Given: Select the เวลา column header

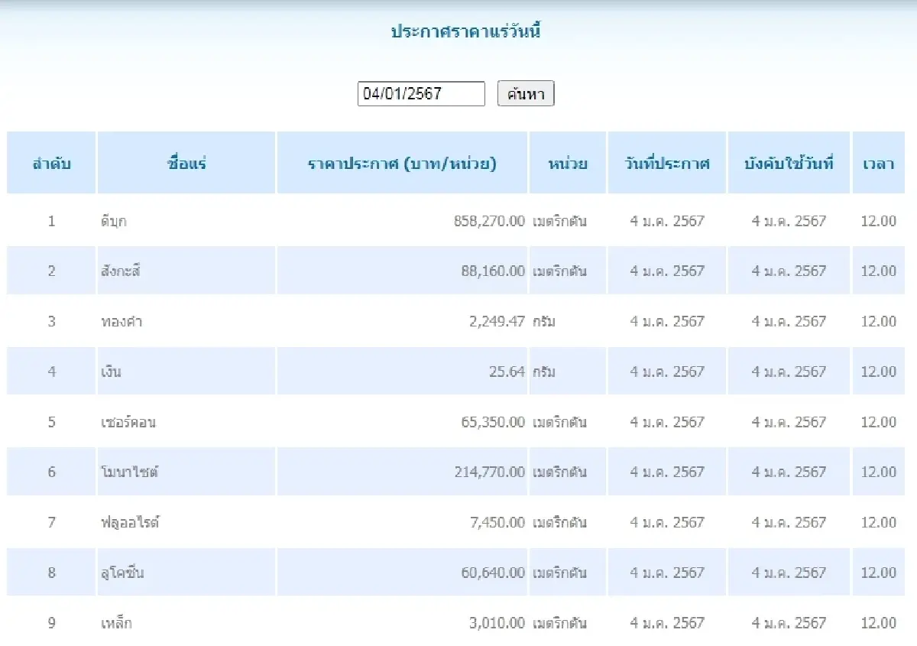Looking at the screenshot, I should (879, 163).
